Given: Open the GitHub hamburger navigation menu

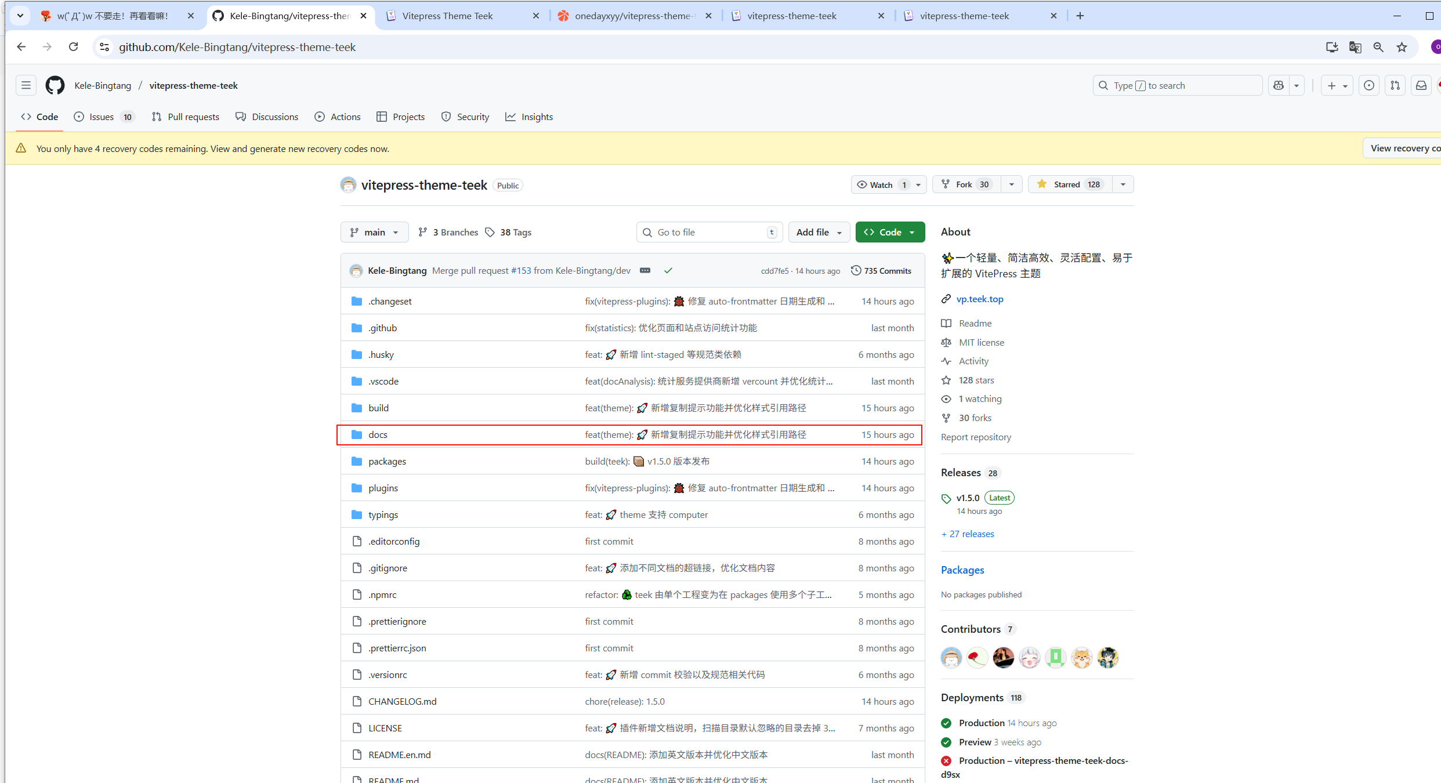Looking at the screenshot, I should pos(26,85).
